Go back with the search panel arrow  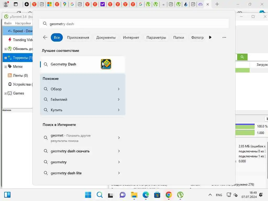click(45, 37)
